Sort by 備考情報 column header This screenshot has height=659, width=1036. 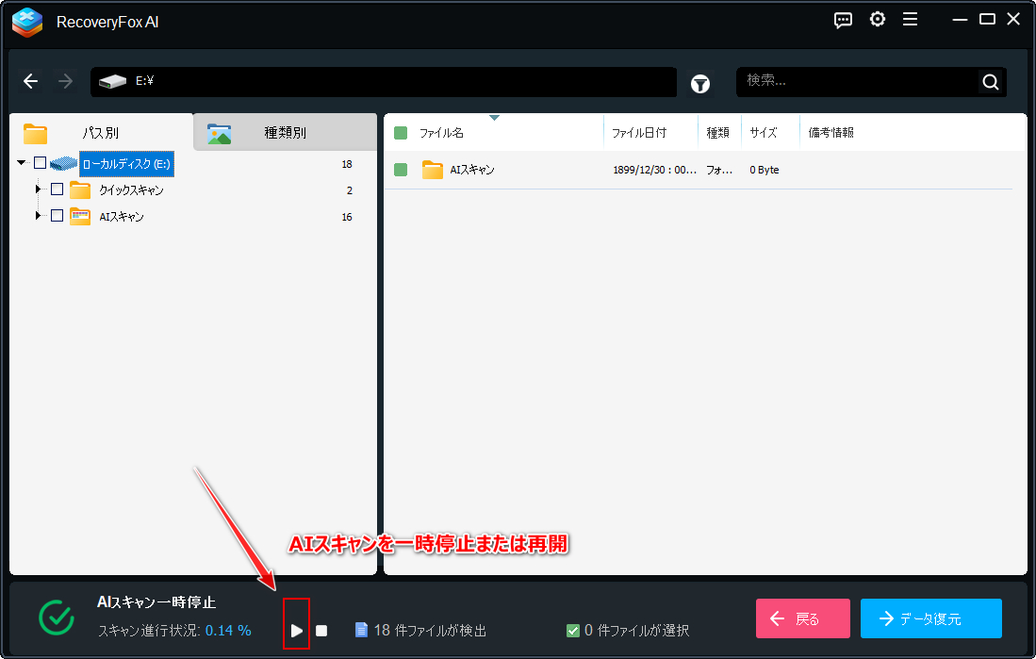(831, 133)
